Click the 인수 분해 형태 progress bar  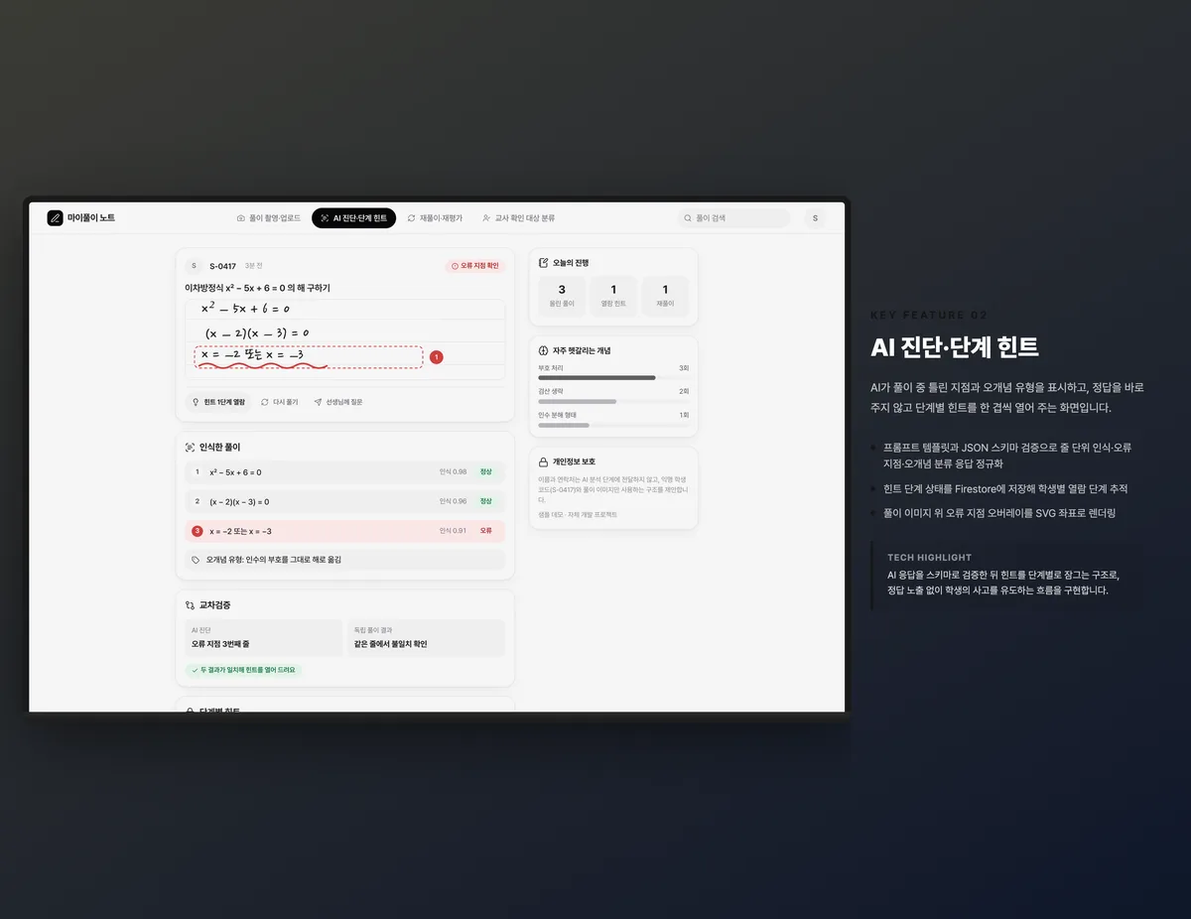pos(613,425)
